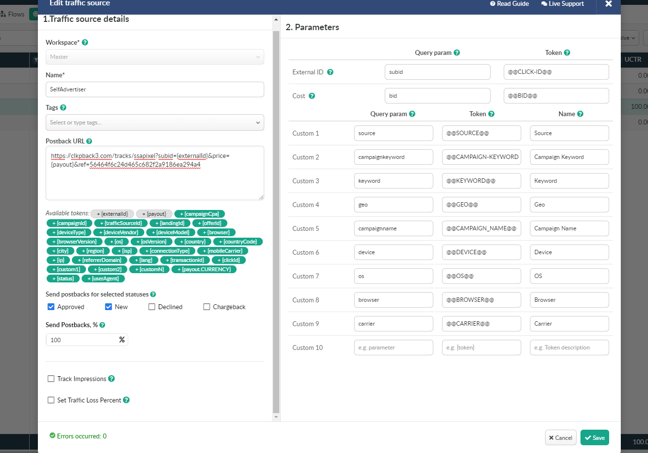
Task: Open the Read Guide link
Action: pyautogui.click(x=509, y=4)
